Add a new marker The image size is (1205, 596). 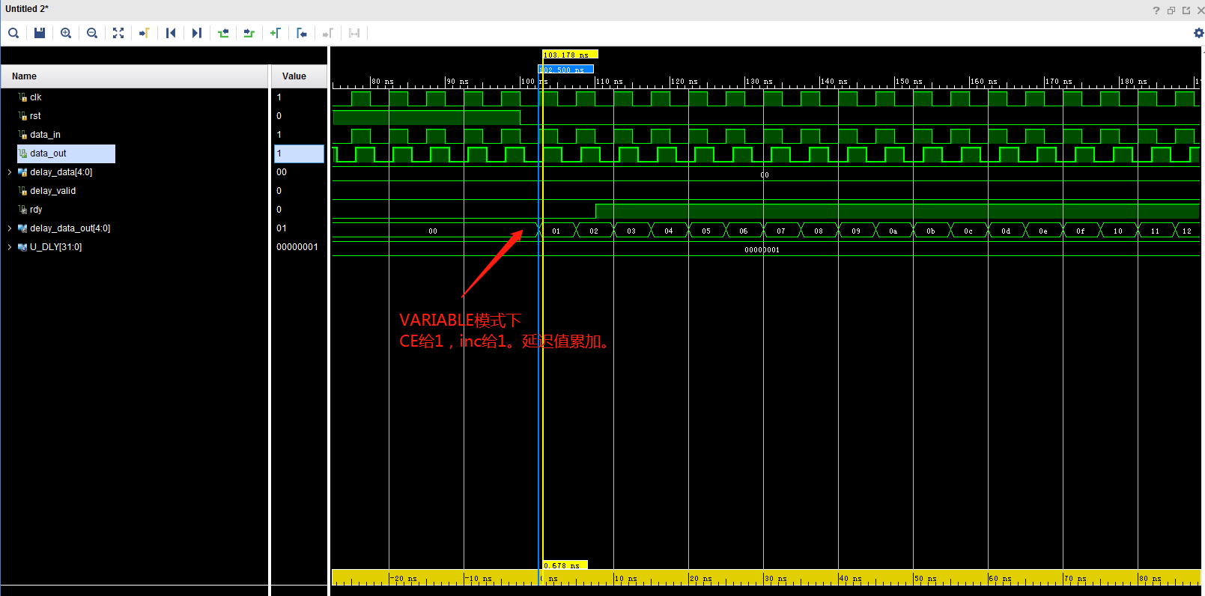276,33
